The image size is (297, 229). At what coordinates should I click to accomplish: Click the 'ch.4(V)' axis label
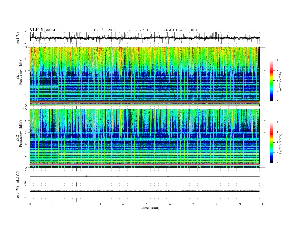pos(18,192)
